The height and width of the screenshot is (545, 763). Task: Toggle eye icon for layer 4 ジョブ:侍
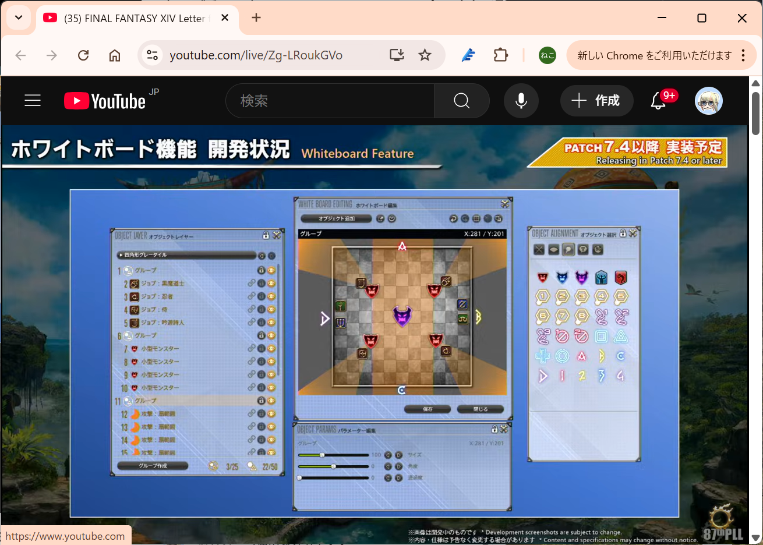click(x=271, y=309)
